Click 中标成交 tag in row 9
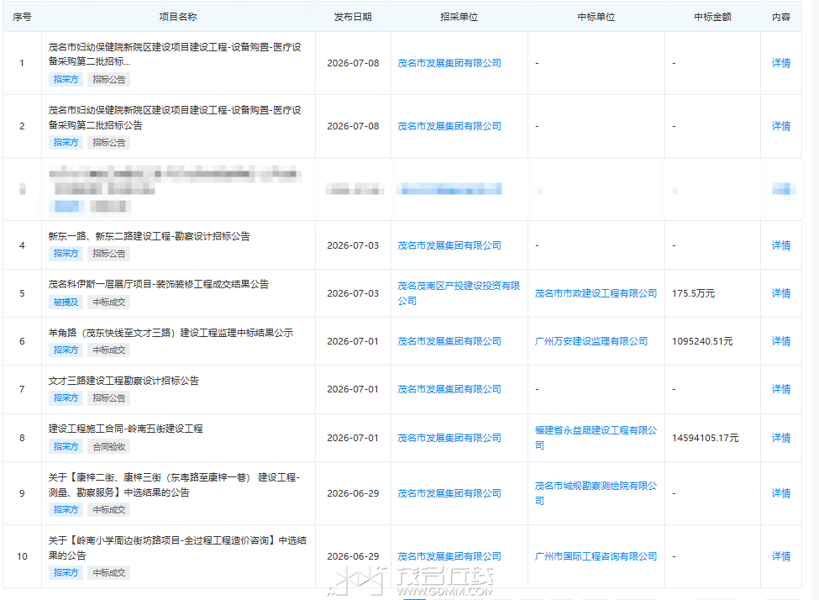The height and width of the screenshot is (600, 819). [108, 509]
